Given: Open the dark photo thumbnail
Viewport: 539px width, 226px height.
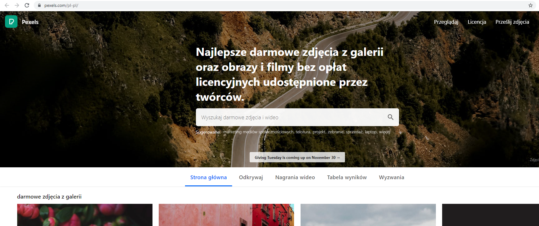Looking at the screenshot, I should coord(491,215).
